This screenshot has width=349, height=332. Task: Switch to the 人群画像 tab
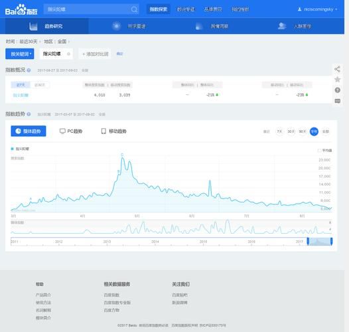click(294, 26)
